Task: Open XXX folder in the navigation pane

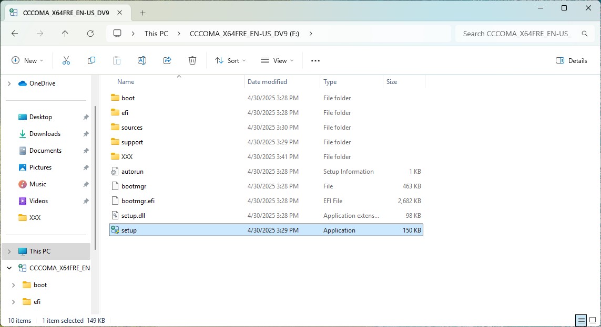Action: pos(35,218)
